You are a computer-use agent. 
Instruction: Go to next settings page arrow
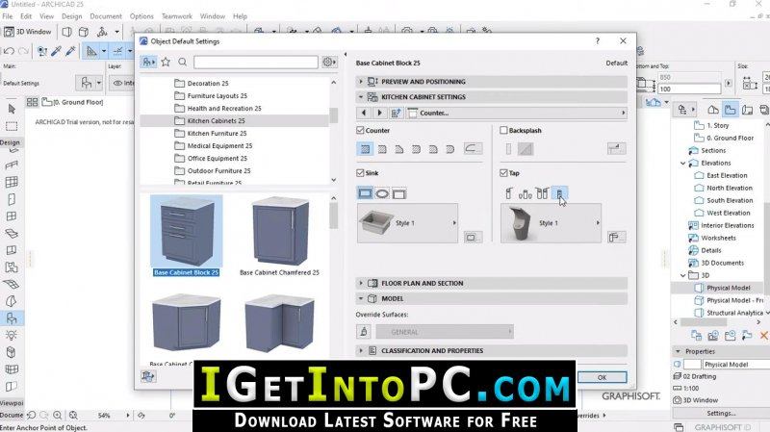click(379, 113)
